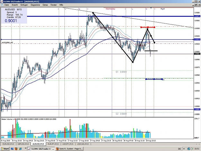This screenshot has height=151, width=201.
Task: Click the 0.8894 price axis label
Action: click(197, 109)
